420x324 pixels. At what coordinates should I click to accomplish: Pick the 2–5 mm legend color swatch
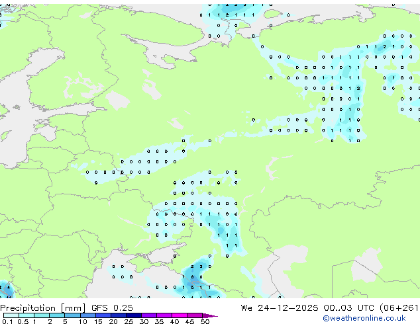[57, 315]
